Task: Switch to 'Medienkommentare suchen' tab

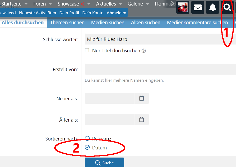Action: tap(198, 23)
